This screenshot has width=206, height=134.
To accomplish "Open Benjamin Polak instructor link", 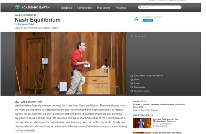I will click(x=26, y=24).
